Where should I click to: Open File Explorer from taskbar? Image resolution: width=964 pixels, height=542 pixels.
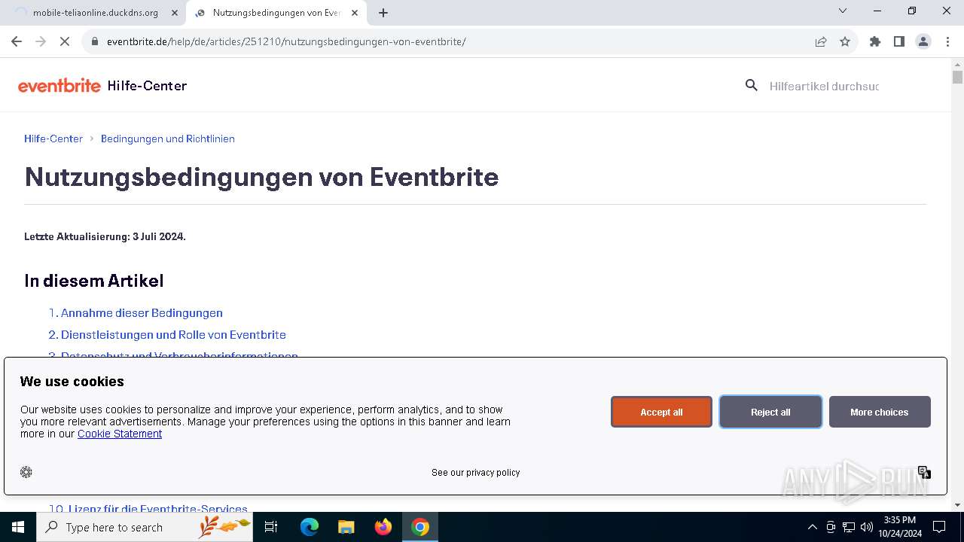point(346,527)
